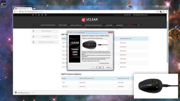The width and height of the screenshot is (180, 101).
Task: Download Mac OS firmware for AMP Plus
Action: click(x=120, y=86)
